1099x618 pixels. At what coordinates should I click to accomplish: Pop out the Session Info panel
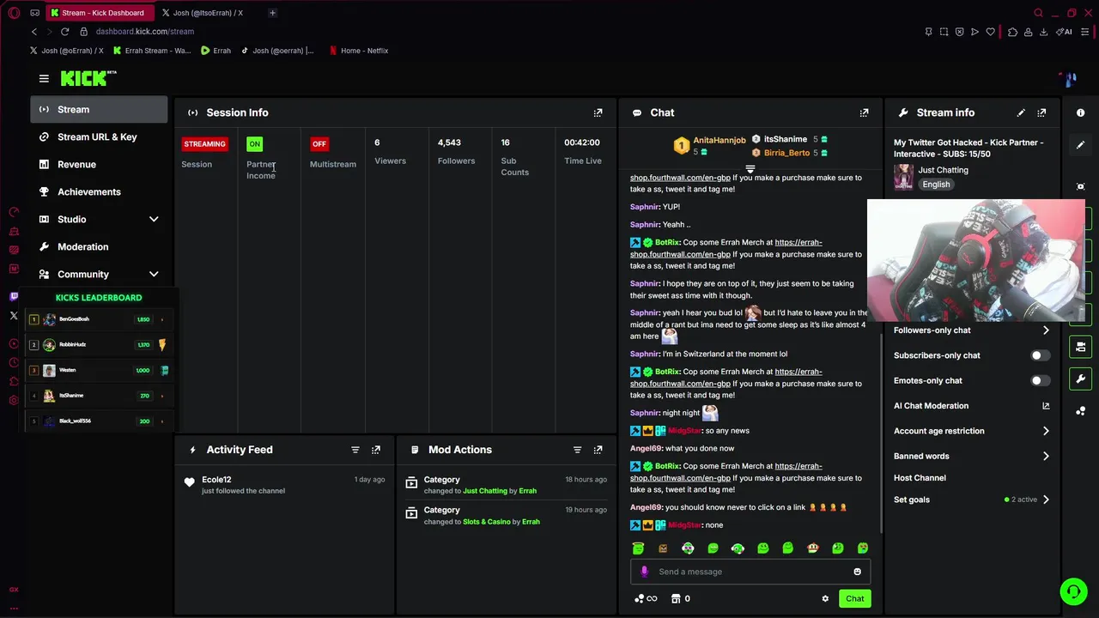pyautogui.click(x=598, y=112)
